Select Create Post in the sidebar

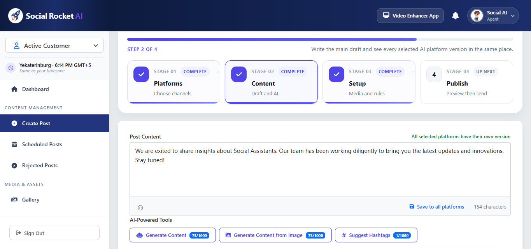pos(54,123)
